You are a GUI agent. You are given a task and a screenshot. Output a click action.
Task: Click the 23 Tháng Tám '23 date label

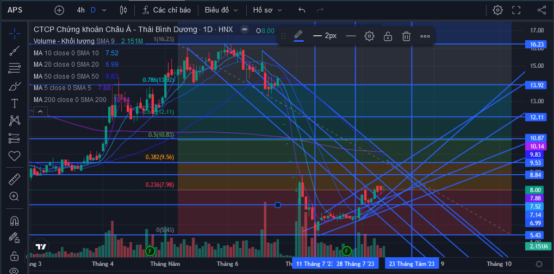tap(412, 264)
